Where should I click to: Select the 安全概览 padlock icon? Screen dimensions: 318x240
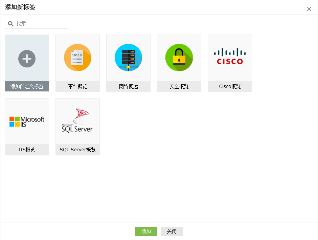(179, 58)
